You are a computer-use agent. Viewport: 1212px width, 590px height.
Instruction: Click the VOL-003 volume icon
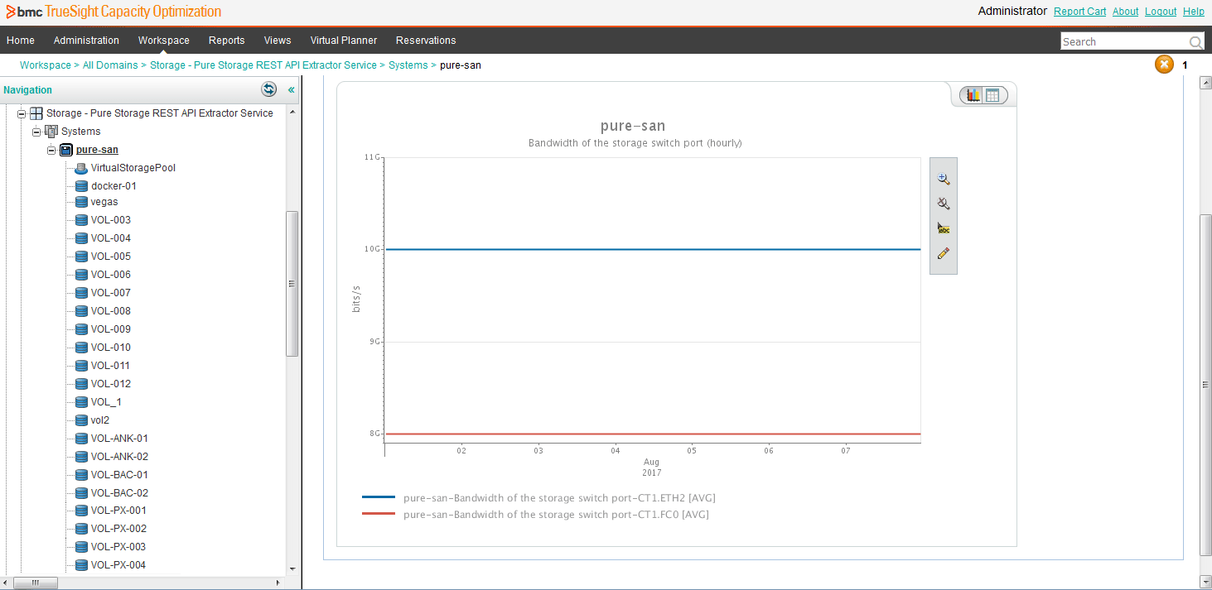tap(81, 220)
